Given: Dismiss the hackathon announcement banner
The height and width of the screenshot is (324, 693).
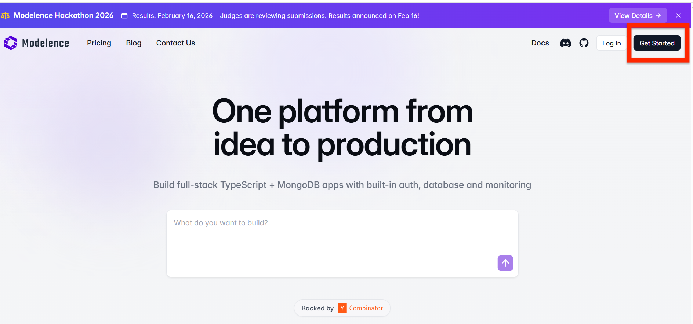Looking at the screenshot, I should pos(678,16).
